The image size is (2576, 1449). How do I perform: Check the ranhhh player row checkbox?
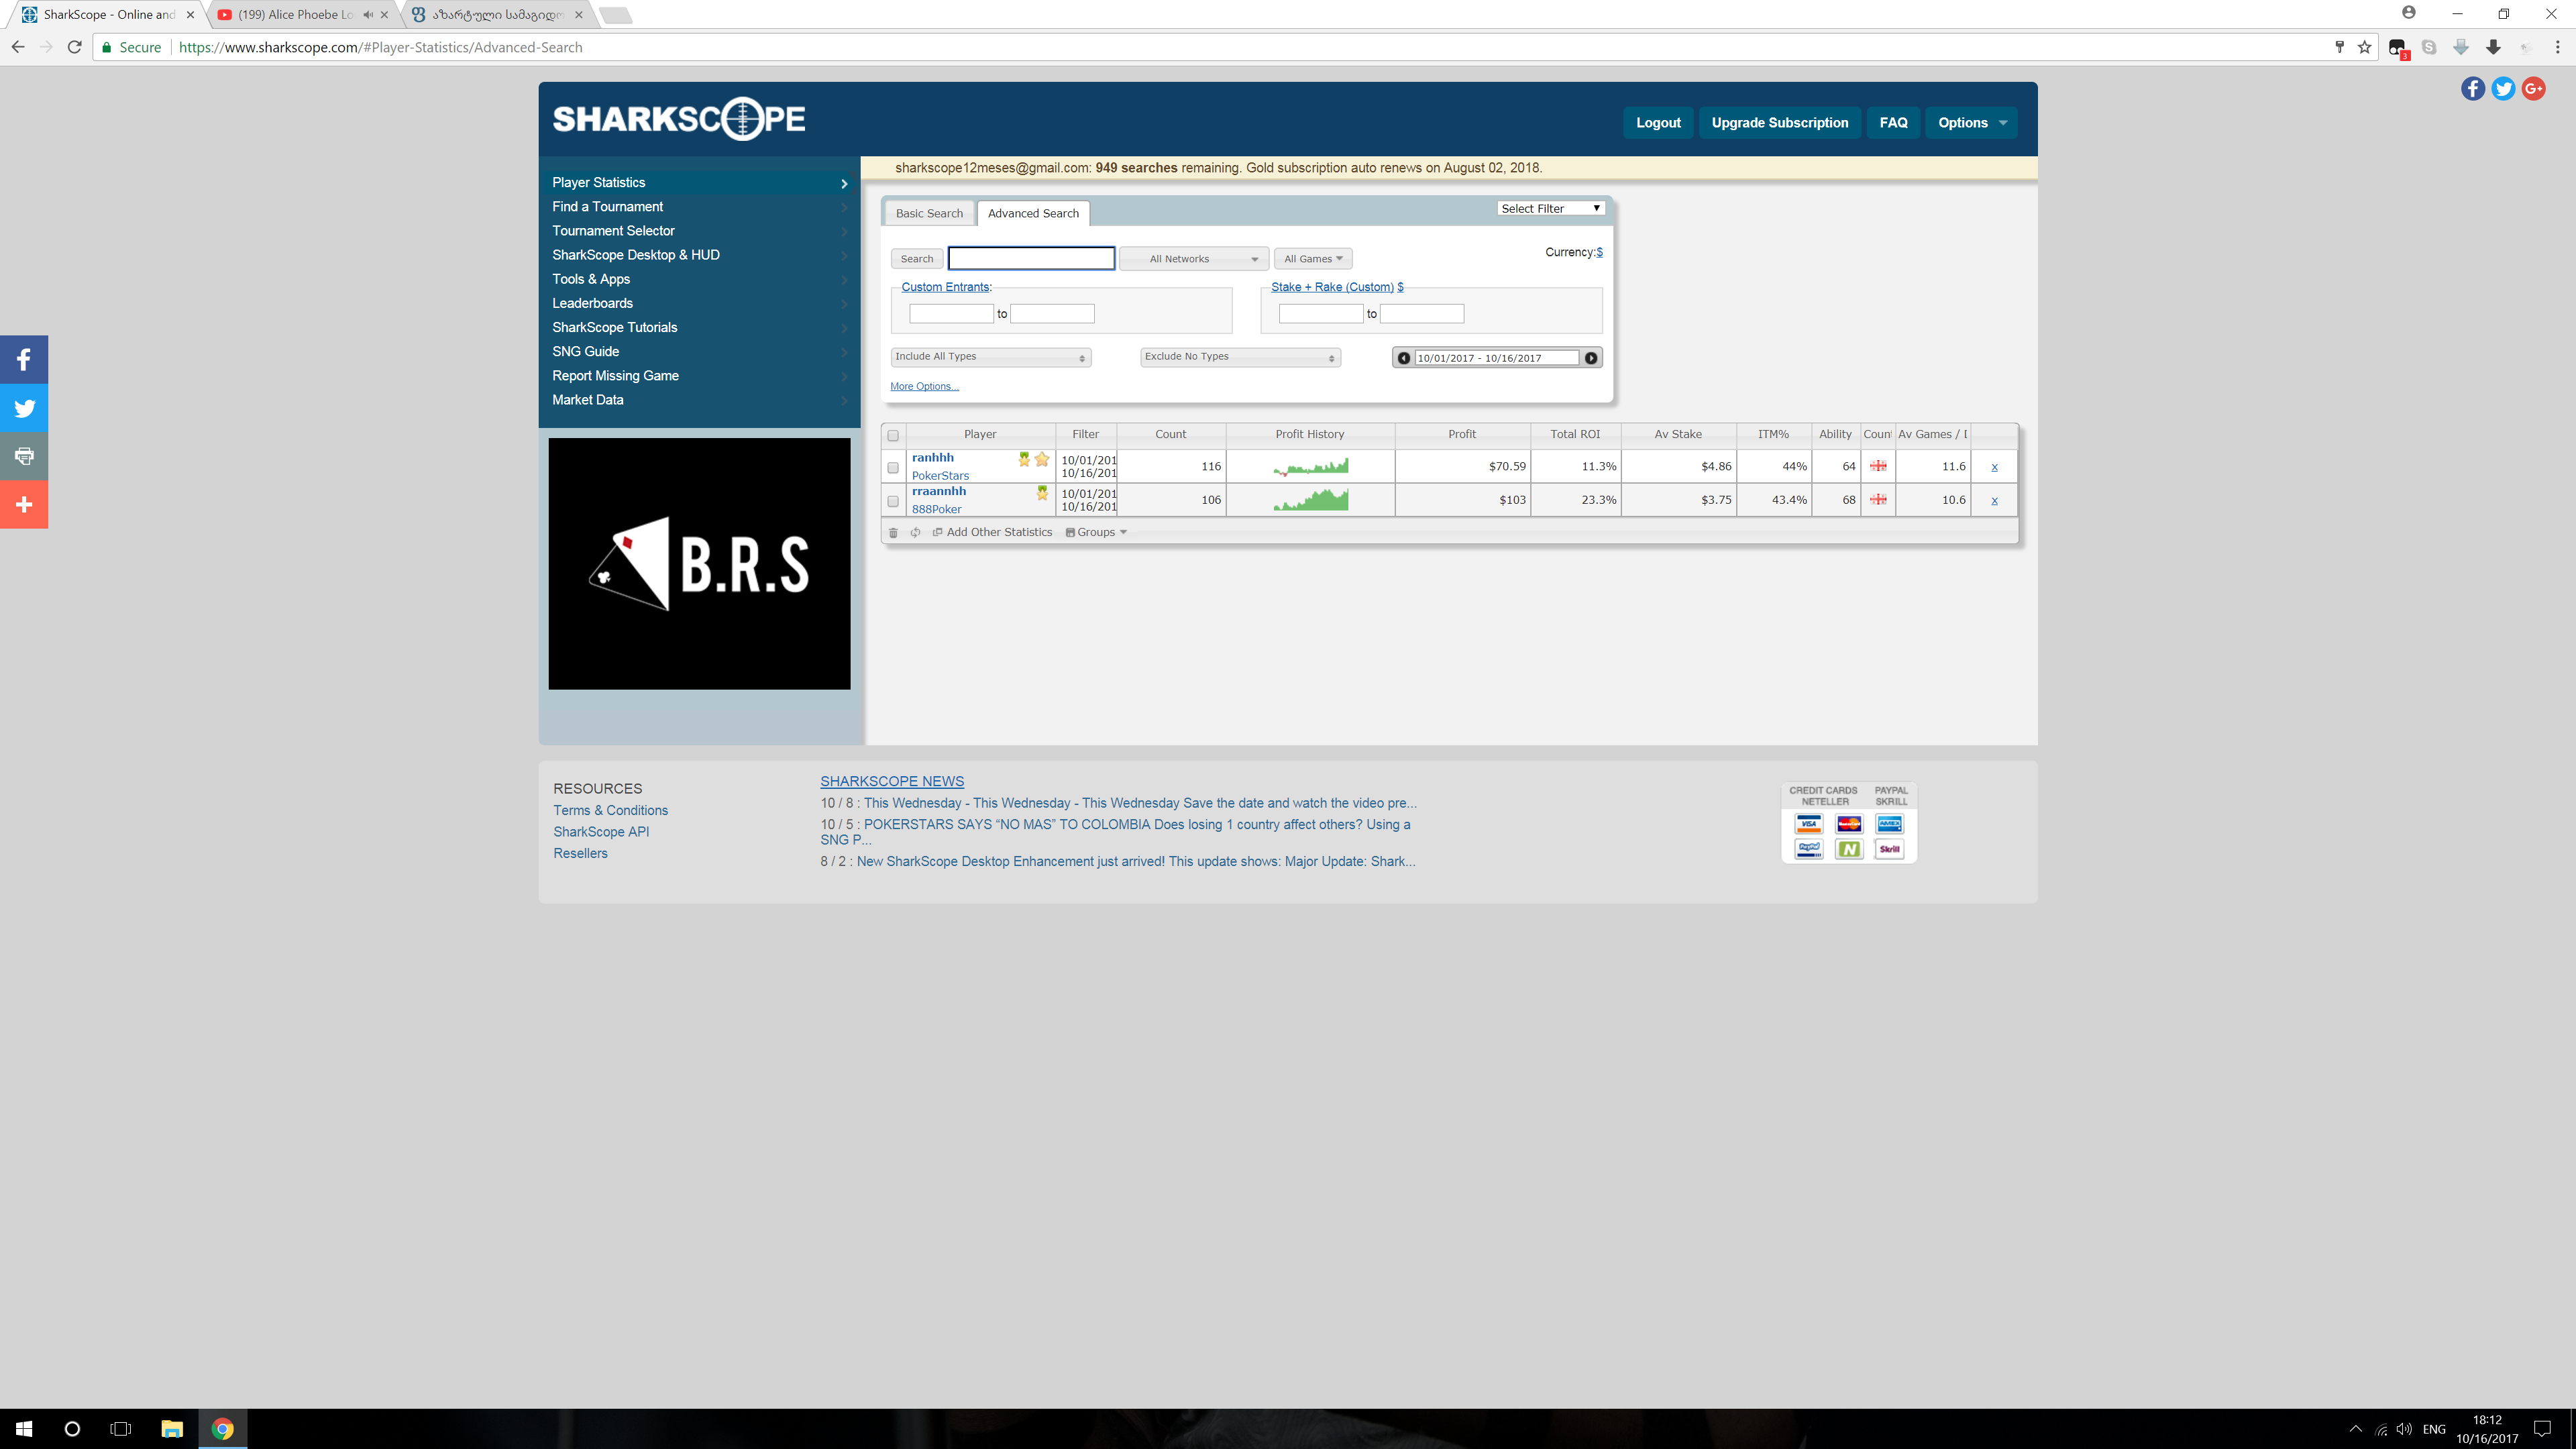pos(893,467)
